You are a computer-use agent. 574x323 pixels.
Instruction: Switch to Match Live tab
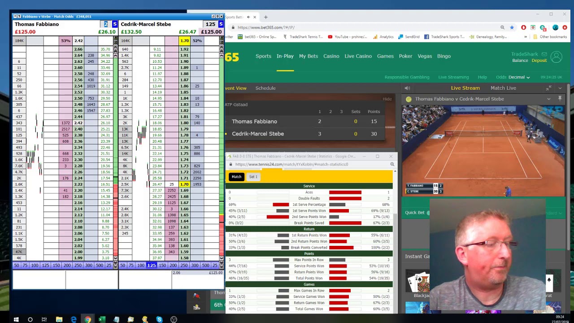(503, 88)
